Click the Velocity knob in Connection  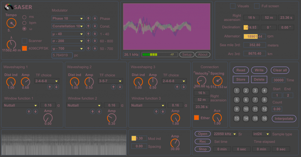[x=201, y=80]
